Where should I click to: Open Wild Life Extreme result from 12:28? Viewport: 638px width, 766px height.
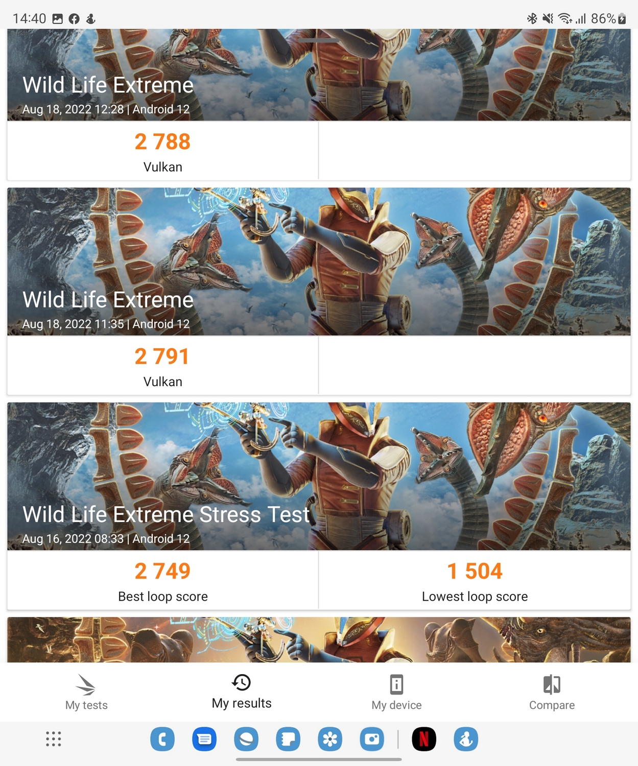(x=319, y=75)
